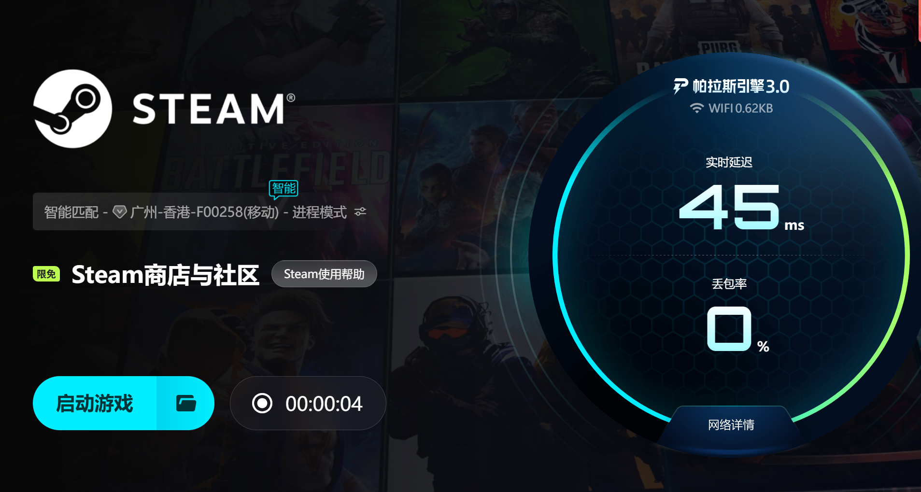Image resolution: width=921 pixels, height=492 pixels.
Task: Click the 智能 speech-bubble badge
Action: click(283, 189)
